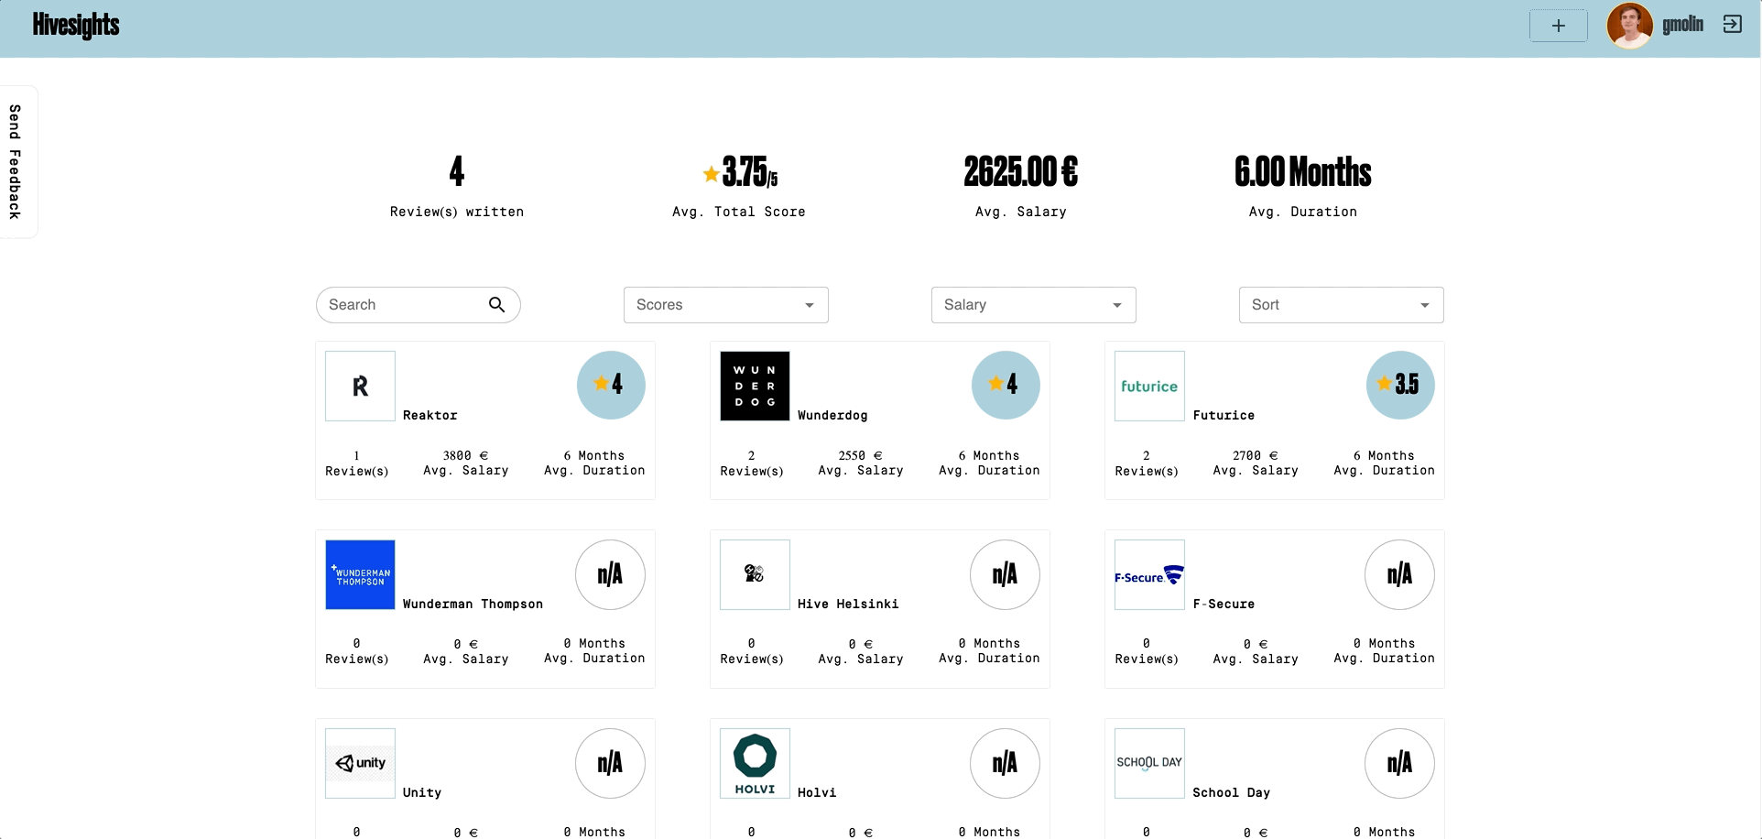Open the Salary dropdown
This screenshot has width=1762, height=839.
click(1034, 305)
